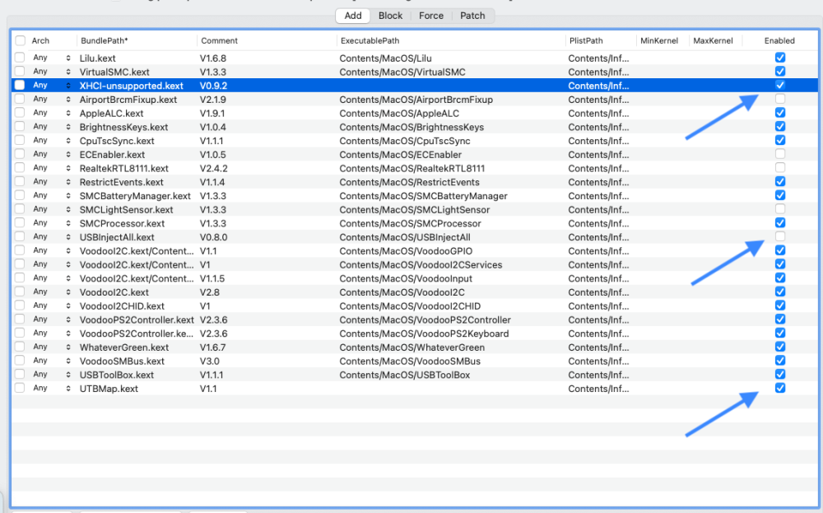Click MaxKernel cell for VirtualSMC.kext
Screen dimensions: 823x513
click(x=715, y=72)
